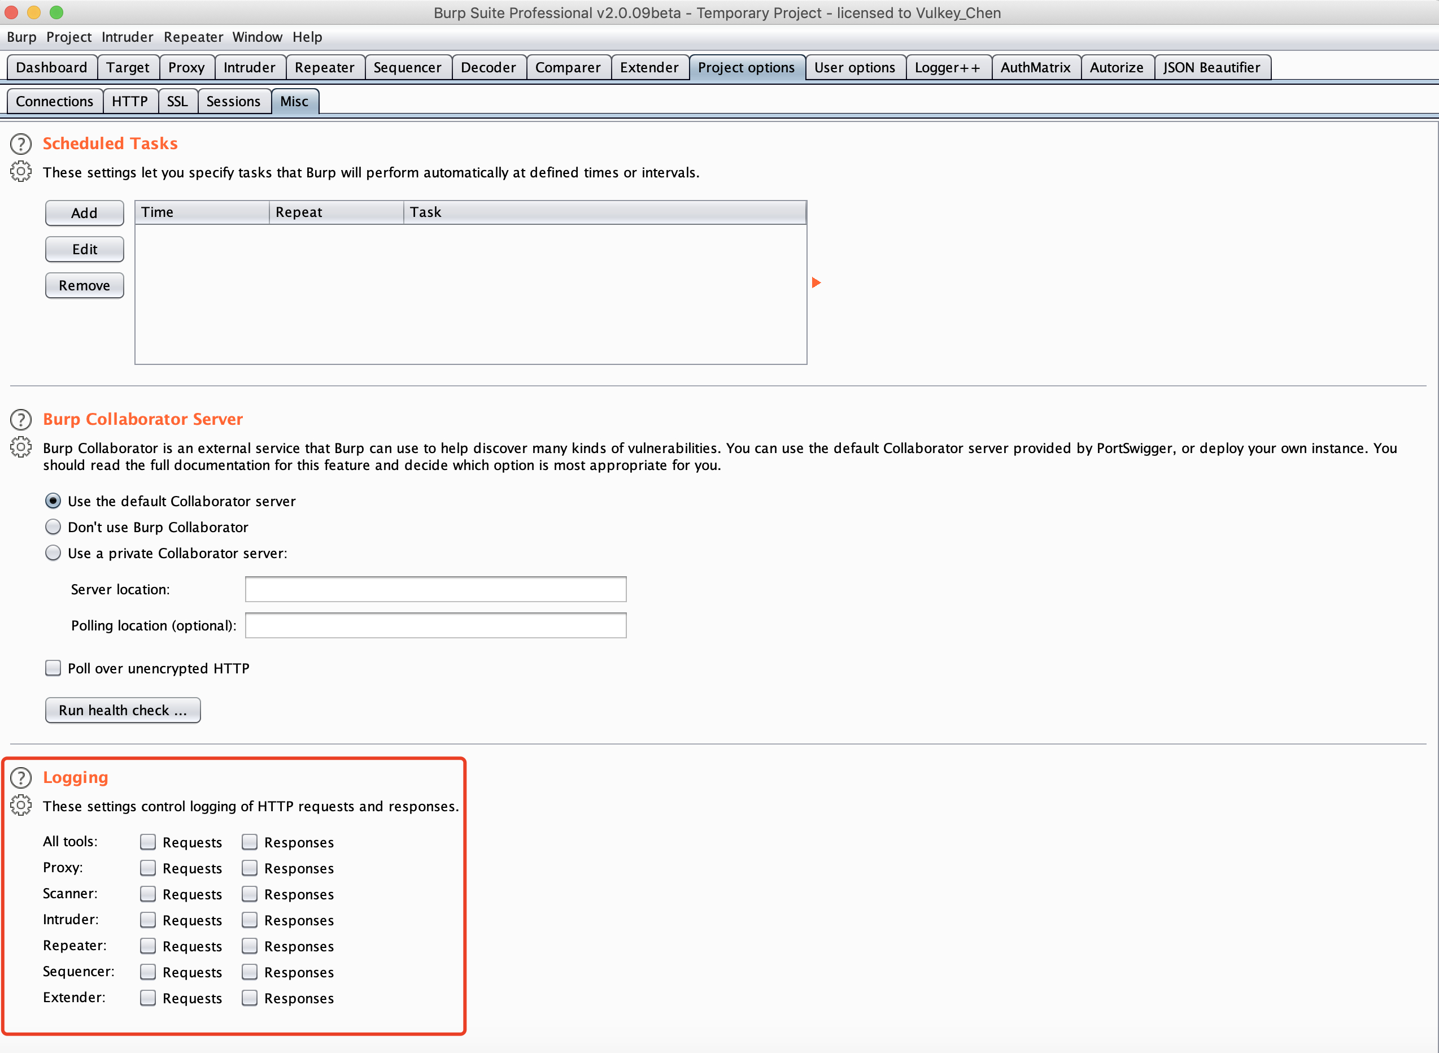The width and height of the screenshot is (1439, 1053).
Task: Click the Logging section gear icon
Action: click(21, 806)
